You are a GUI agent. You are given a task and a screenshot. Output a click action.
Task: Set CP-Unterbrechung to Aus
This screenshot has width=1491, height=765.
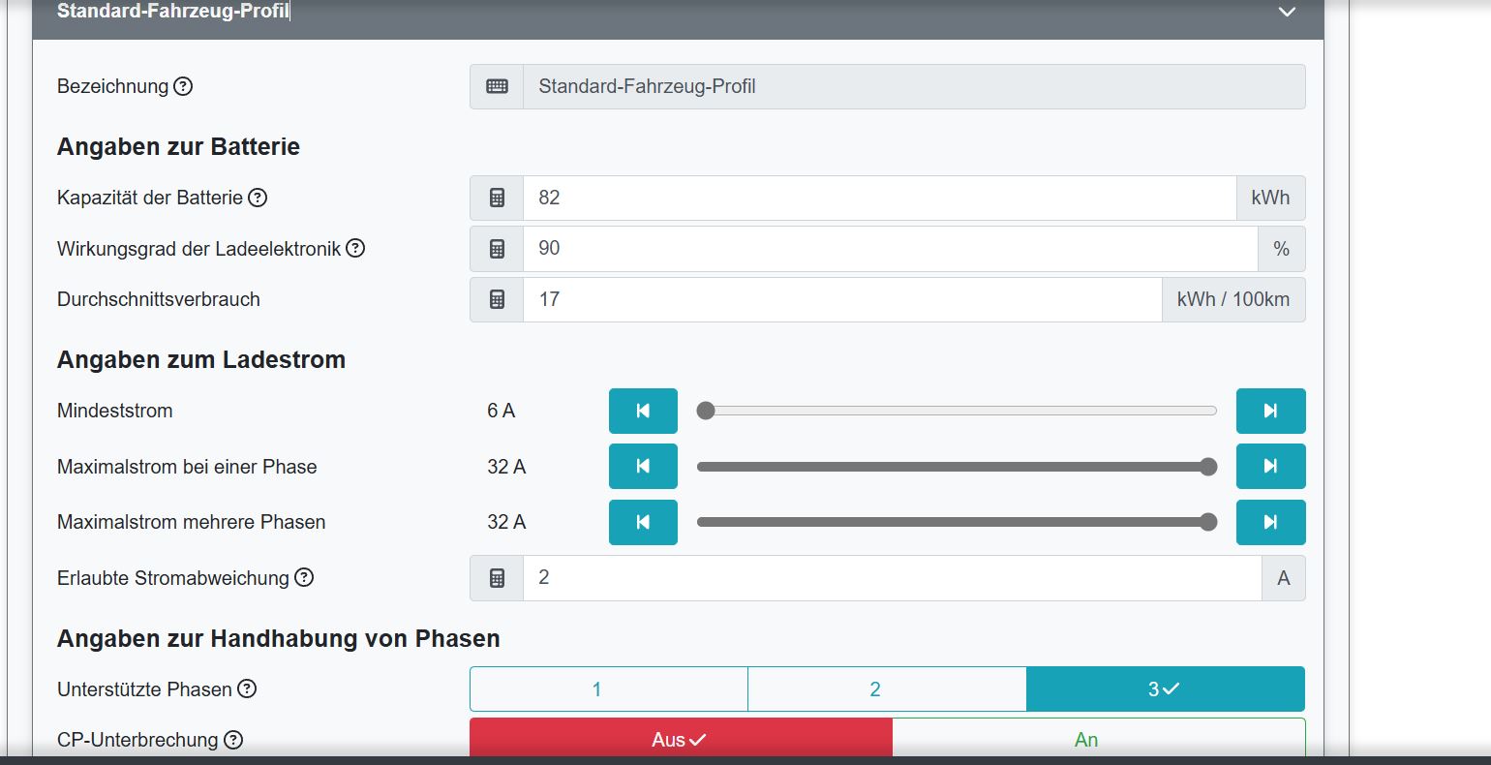[x=681, y=738]
